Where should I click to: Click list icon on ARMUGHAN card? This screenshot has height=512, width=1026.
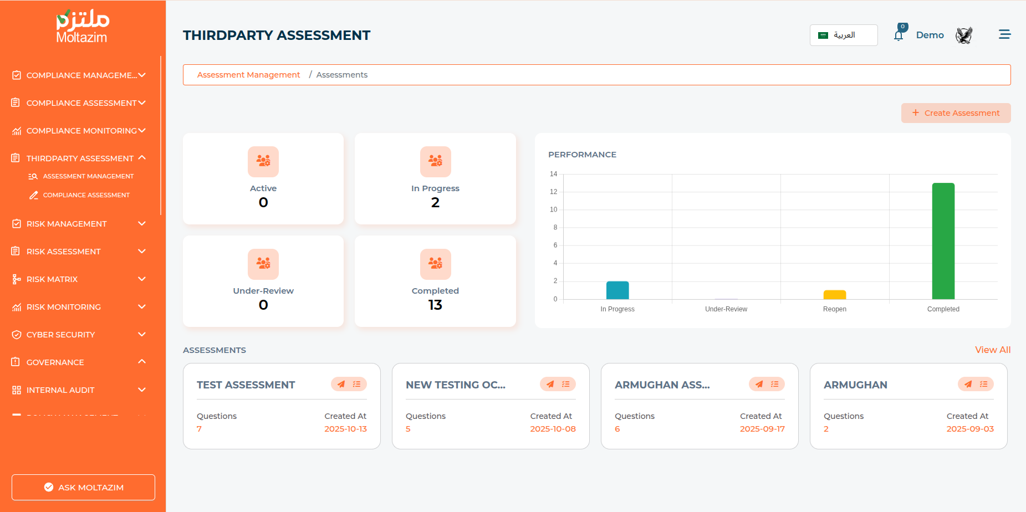click(983, 384)
